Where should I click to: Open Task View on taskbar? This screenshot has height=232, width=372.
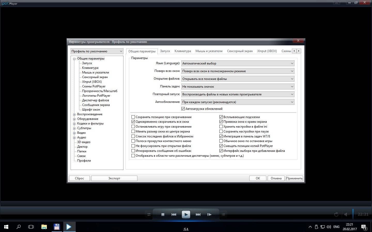tap(31, 227)
